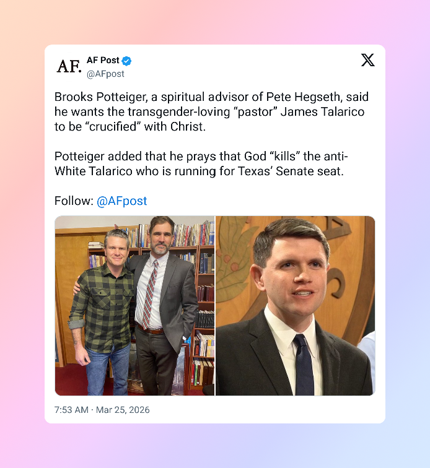This screenshot has width=430, height=468.
Task: Open the @AFpost handle under the name
Action: tap(105, 74)
